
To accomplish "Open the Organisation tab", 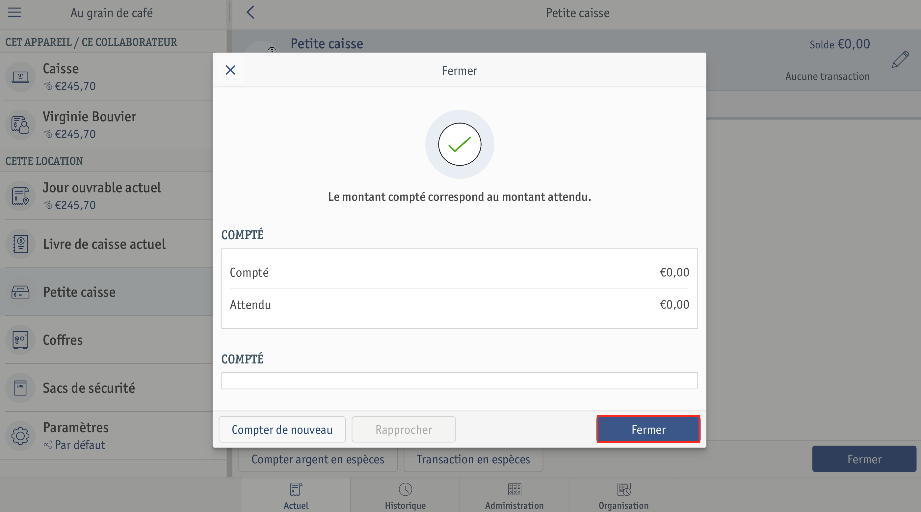I will [623, 496].
